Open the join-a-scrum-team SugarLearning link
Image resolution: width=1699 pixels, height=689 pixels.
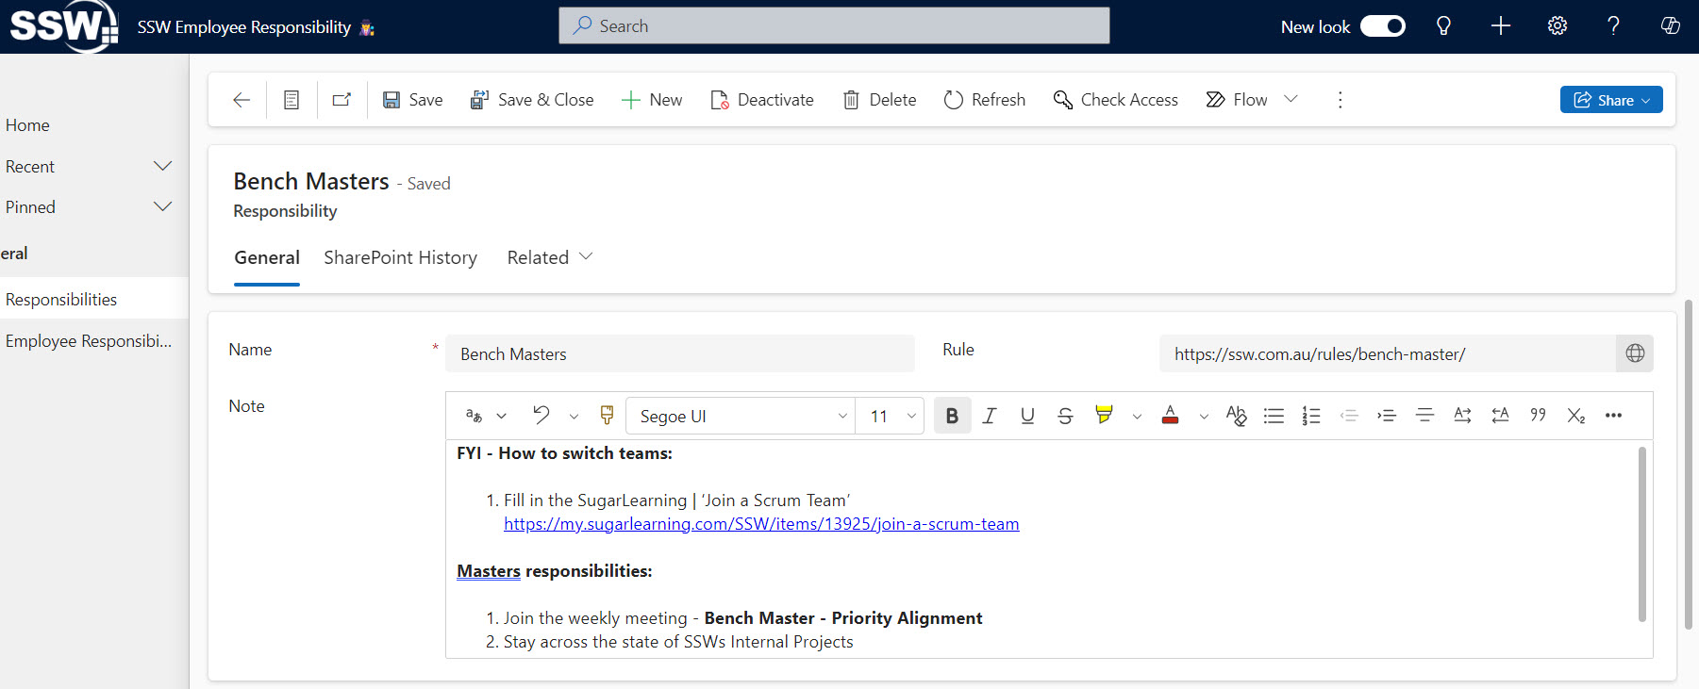point(760,524)
